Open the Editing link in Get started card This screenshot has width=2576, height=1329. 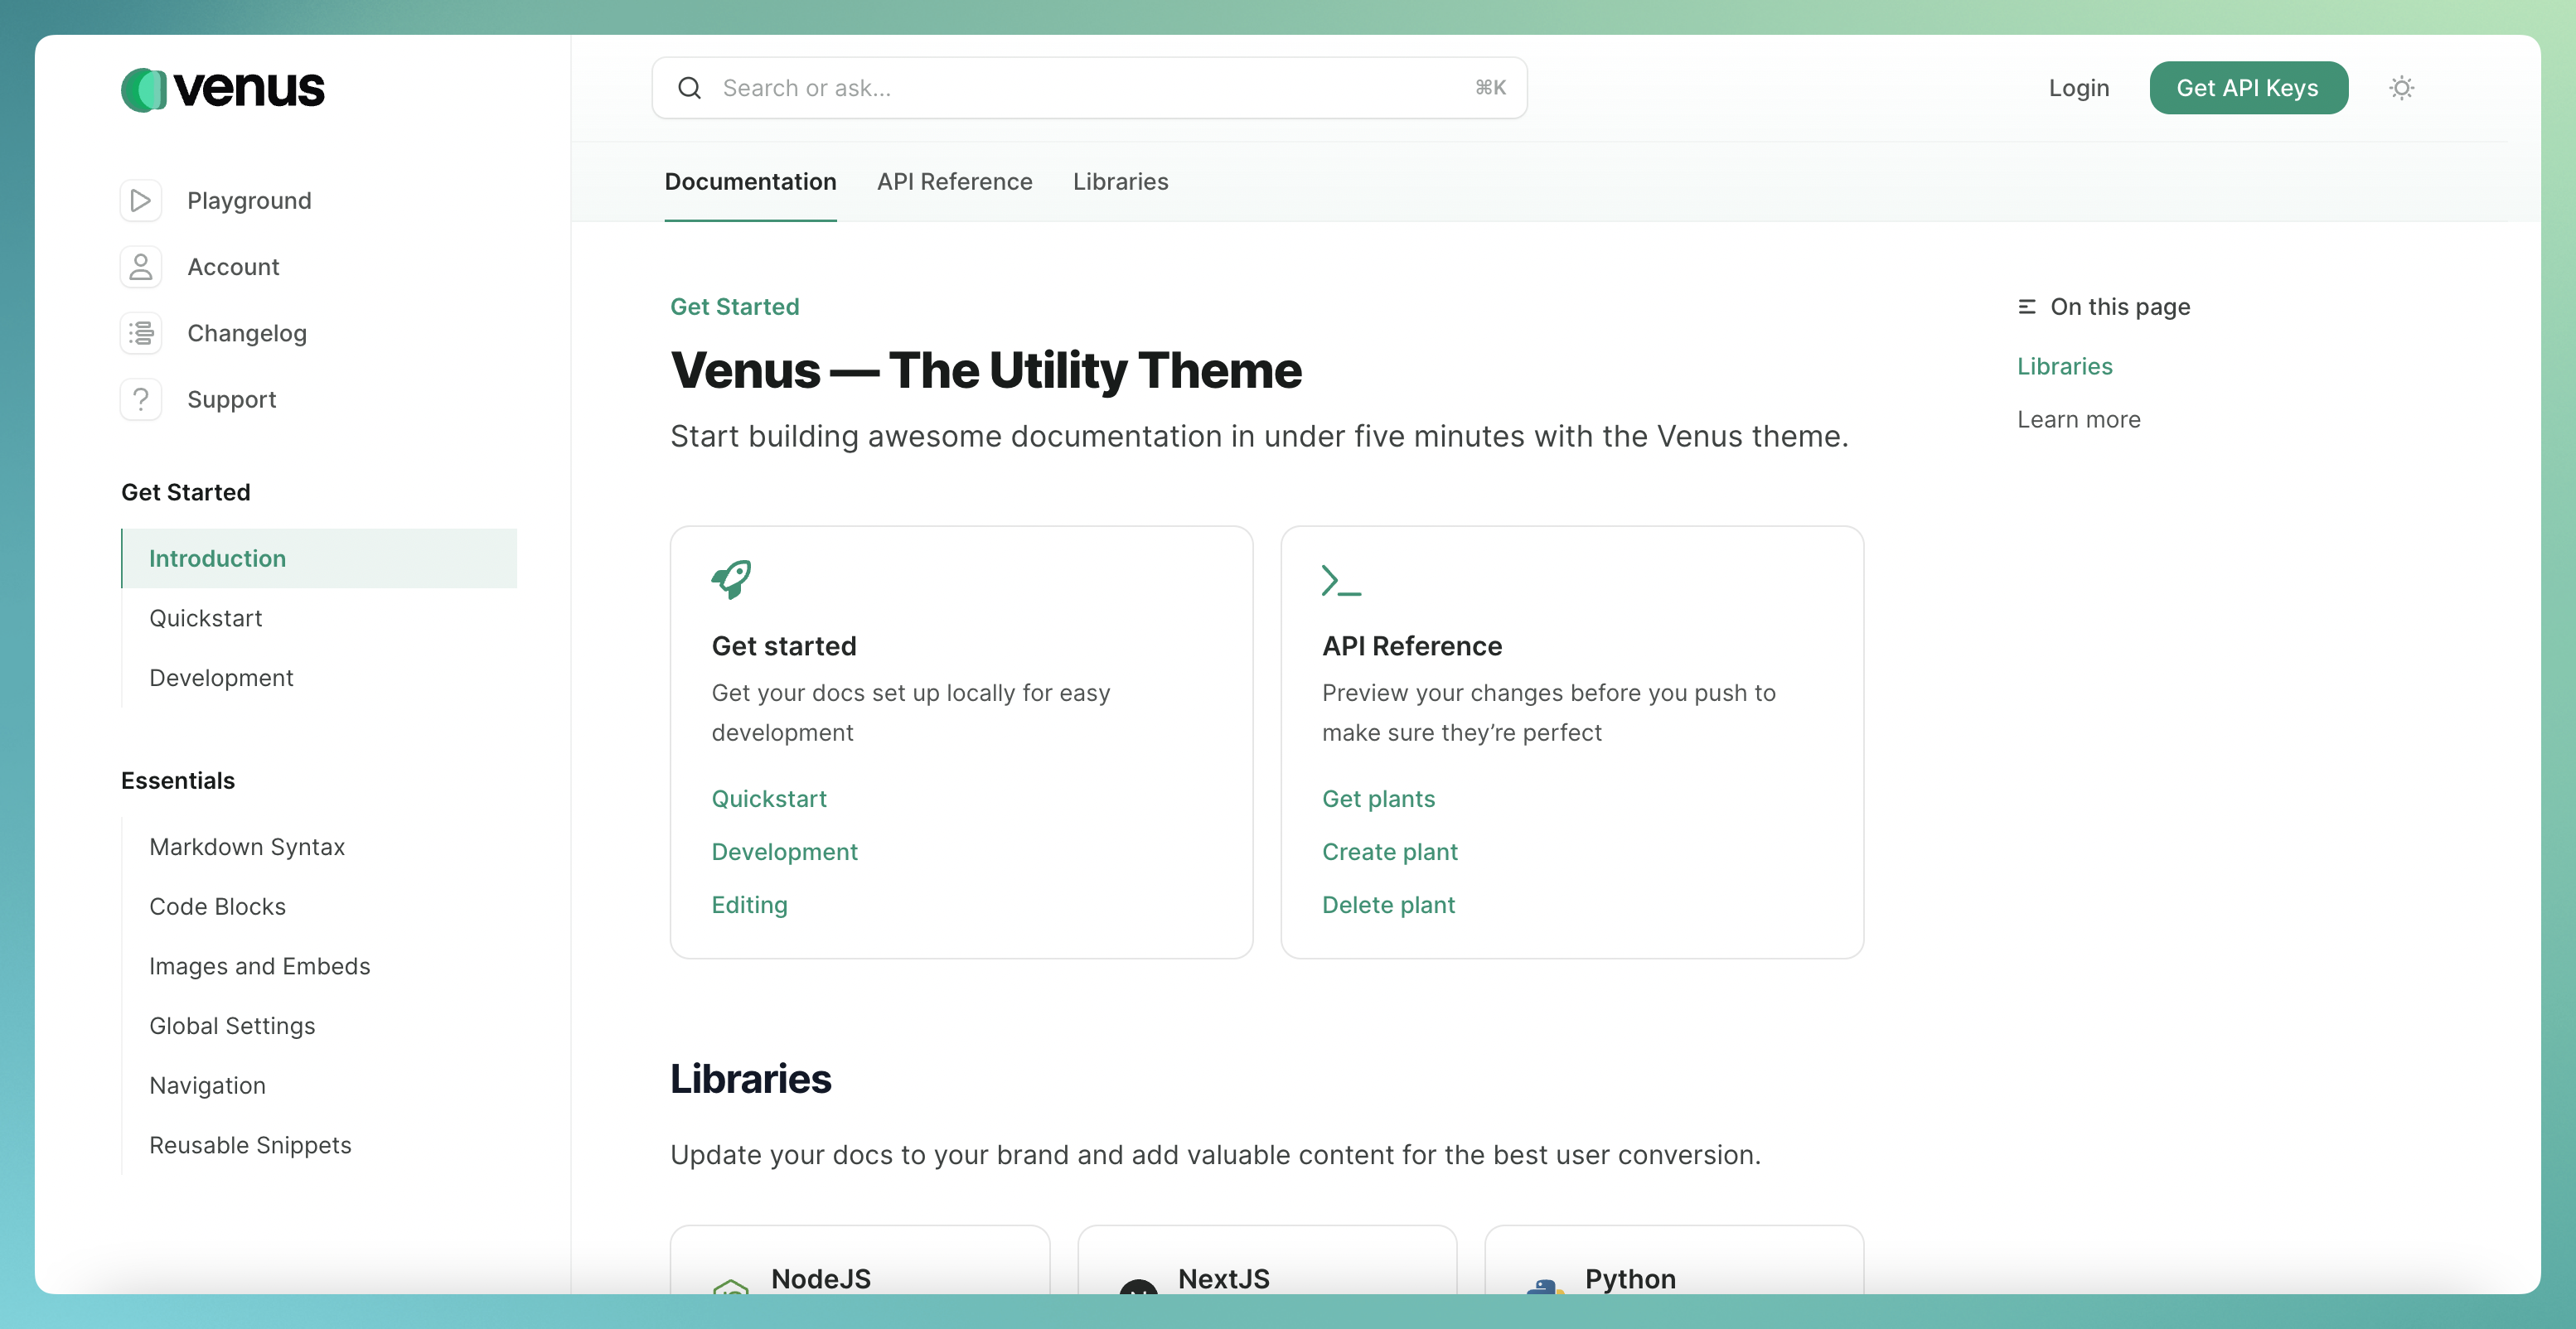(749, 905)
